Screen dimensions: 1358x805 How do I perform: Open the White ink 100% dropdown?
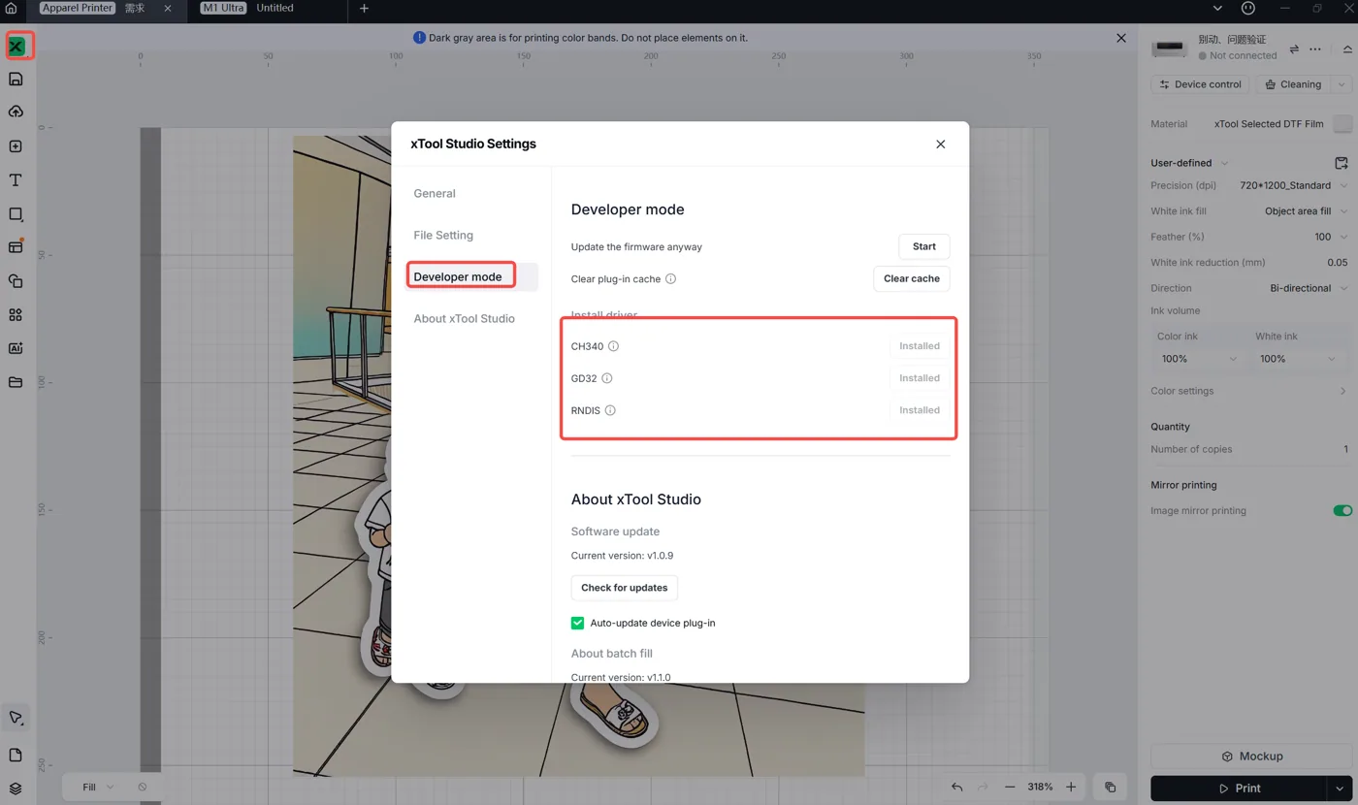point(1296,359)
